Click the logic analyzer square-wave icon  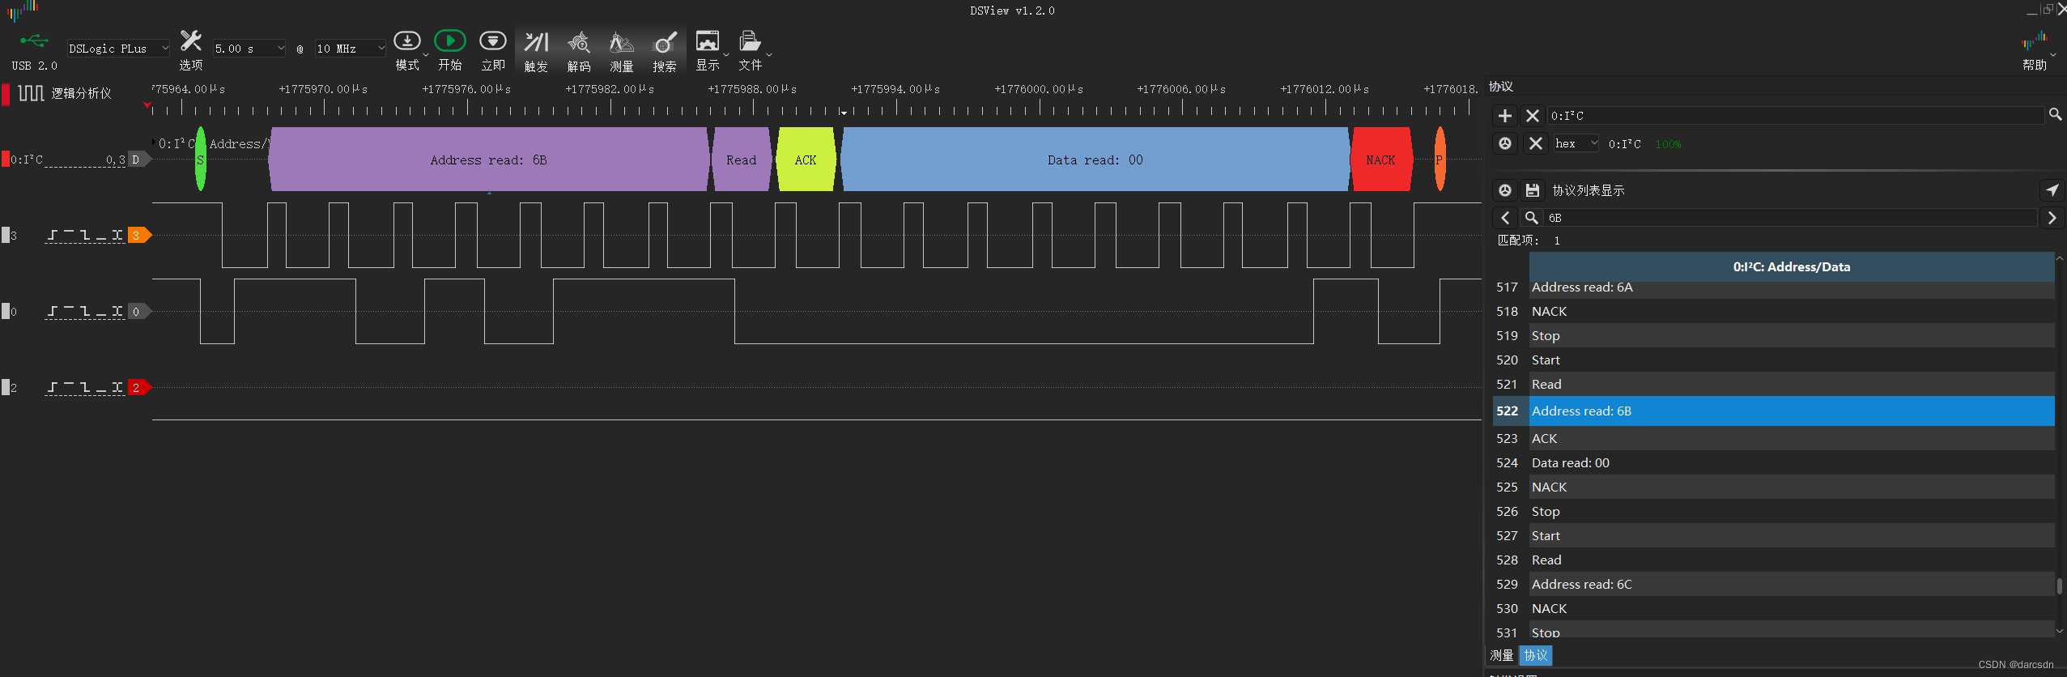[x=31, y=93]
